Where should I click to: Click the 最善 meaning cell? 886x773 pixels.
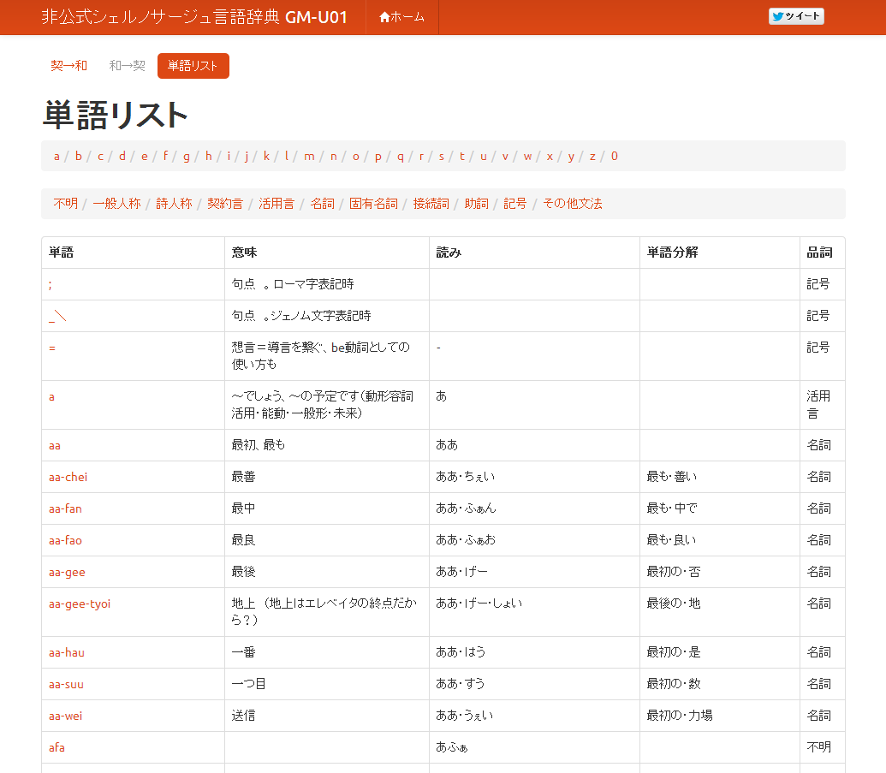pos(327,477)
